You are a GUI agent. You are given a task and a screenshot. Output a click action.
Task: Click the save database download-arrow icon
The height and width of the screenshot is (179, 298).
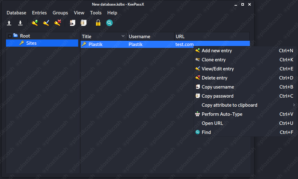(20, 23)
